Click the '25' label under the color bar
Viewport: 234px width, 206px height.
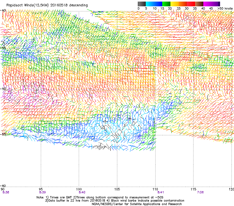[179, 9]
